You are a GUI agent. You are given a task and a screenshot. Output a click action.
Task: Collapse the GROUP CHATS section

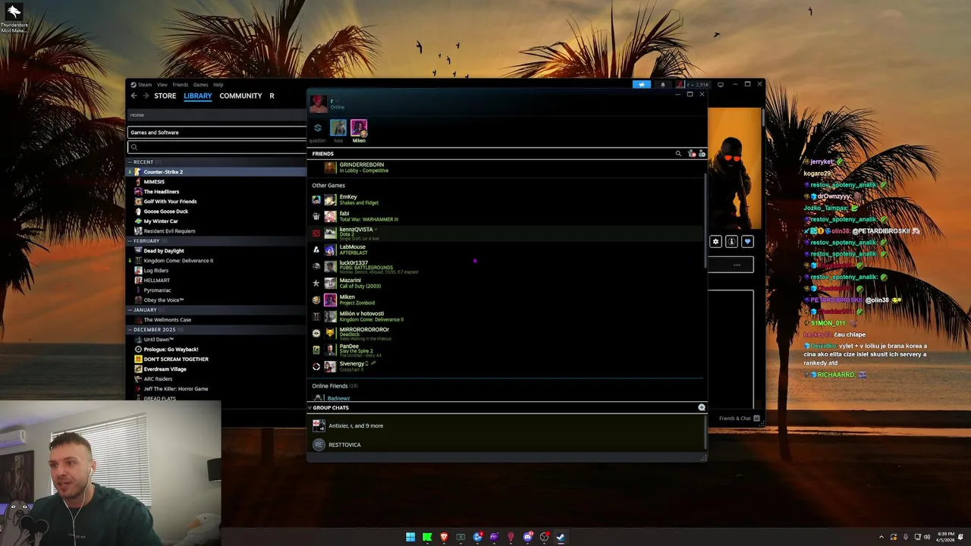tap(310, 407)
